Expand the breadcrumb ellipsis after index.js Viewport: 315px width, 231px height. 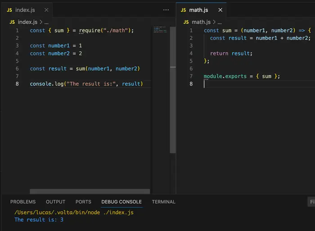(46, 23)
